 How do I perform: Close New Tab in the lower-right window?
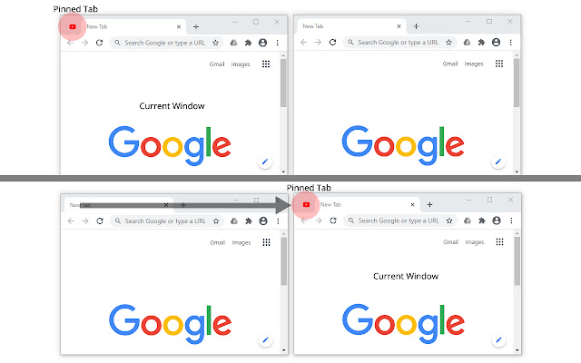412,204
